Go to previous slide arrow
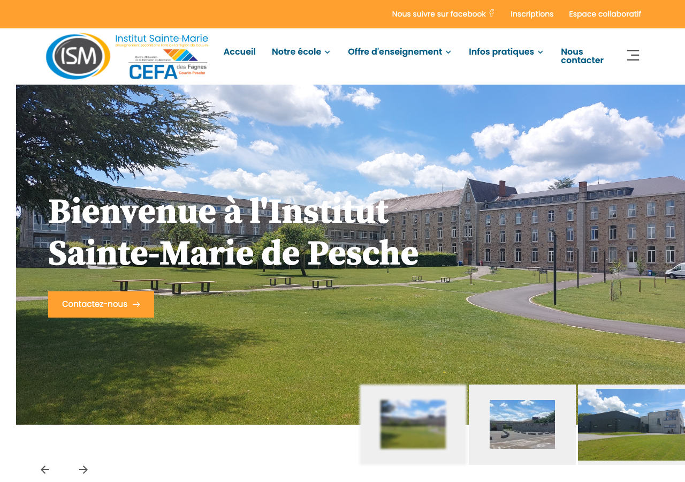685x482 pixels. point(45,470)
